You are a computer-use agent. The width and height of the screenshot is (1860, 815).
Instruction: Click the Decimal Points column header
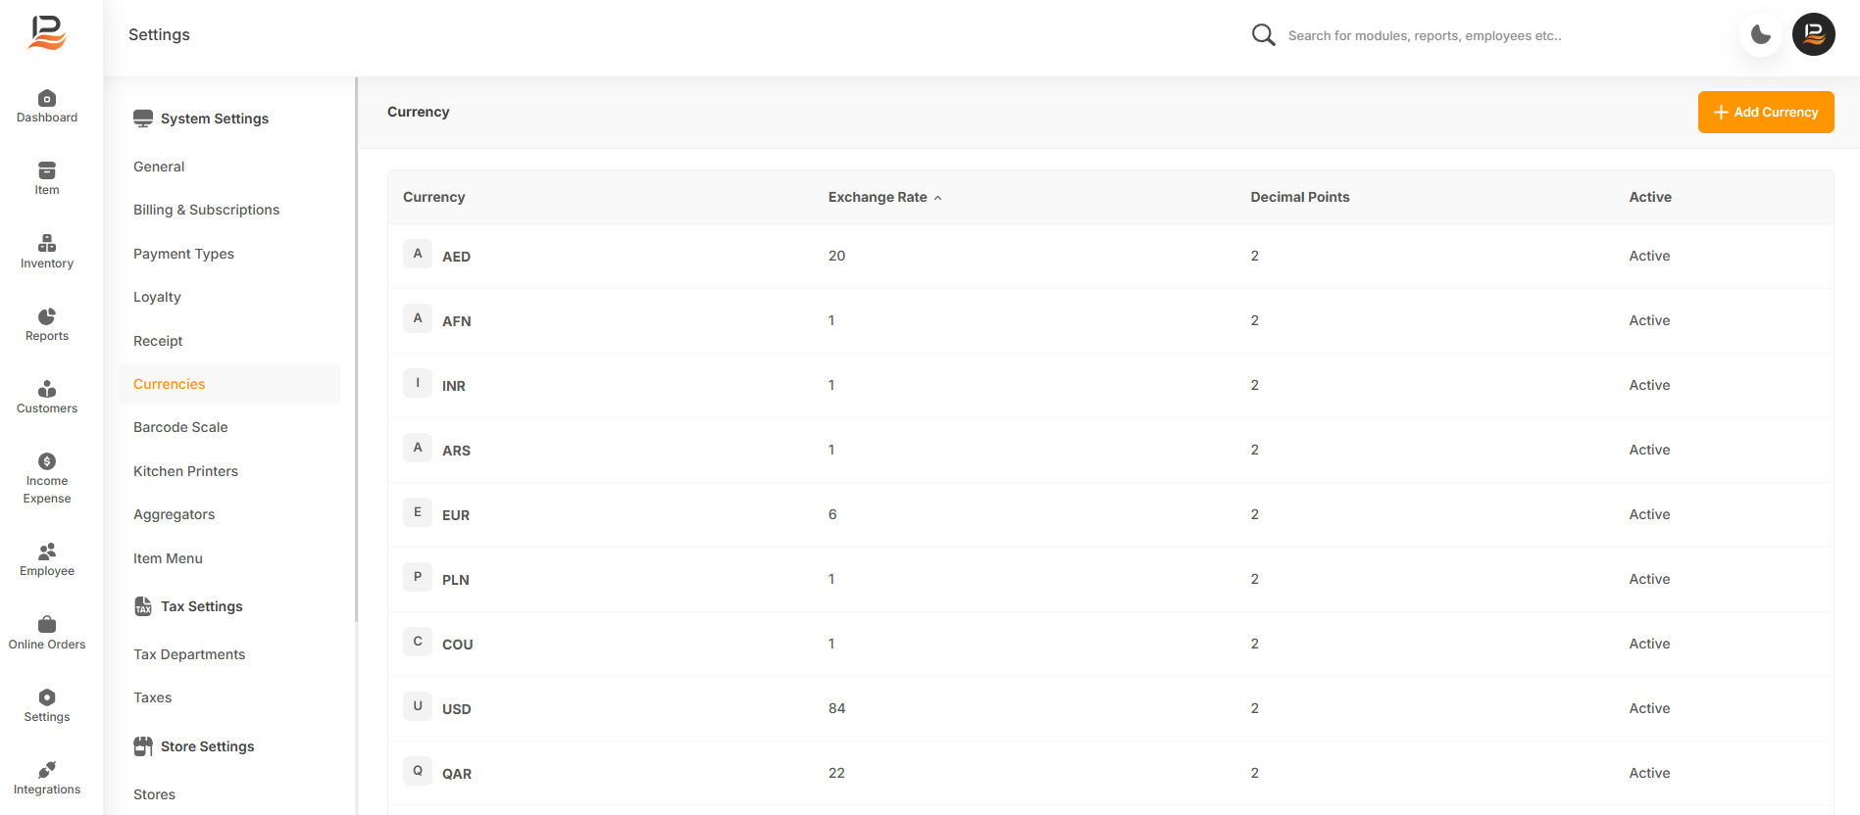tap(1300, 197)
